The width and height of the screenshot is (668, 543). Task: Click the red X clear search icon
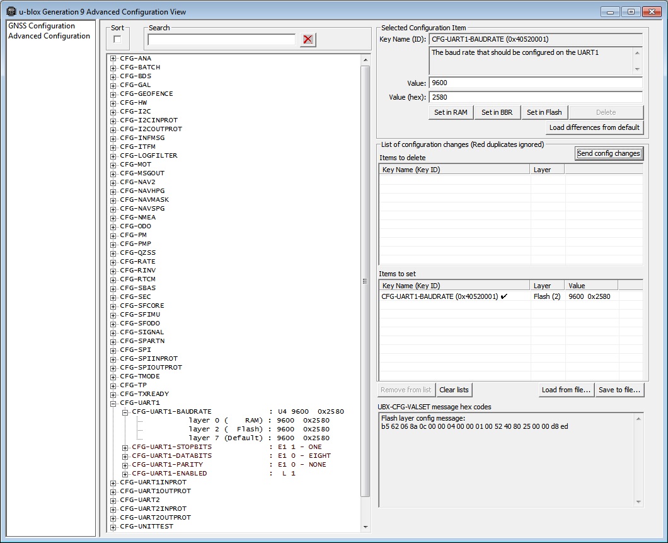[x=308, y=40]
